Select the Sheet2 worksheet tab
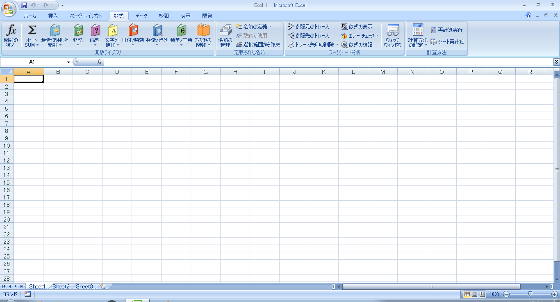Screen dimensions: 560x302 point(61,286)
